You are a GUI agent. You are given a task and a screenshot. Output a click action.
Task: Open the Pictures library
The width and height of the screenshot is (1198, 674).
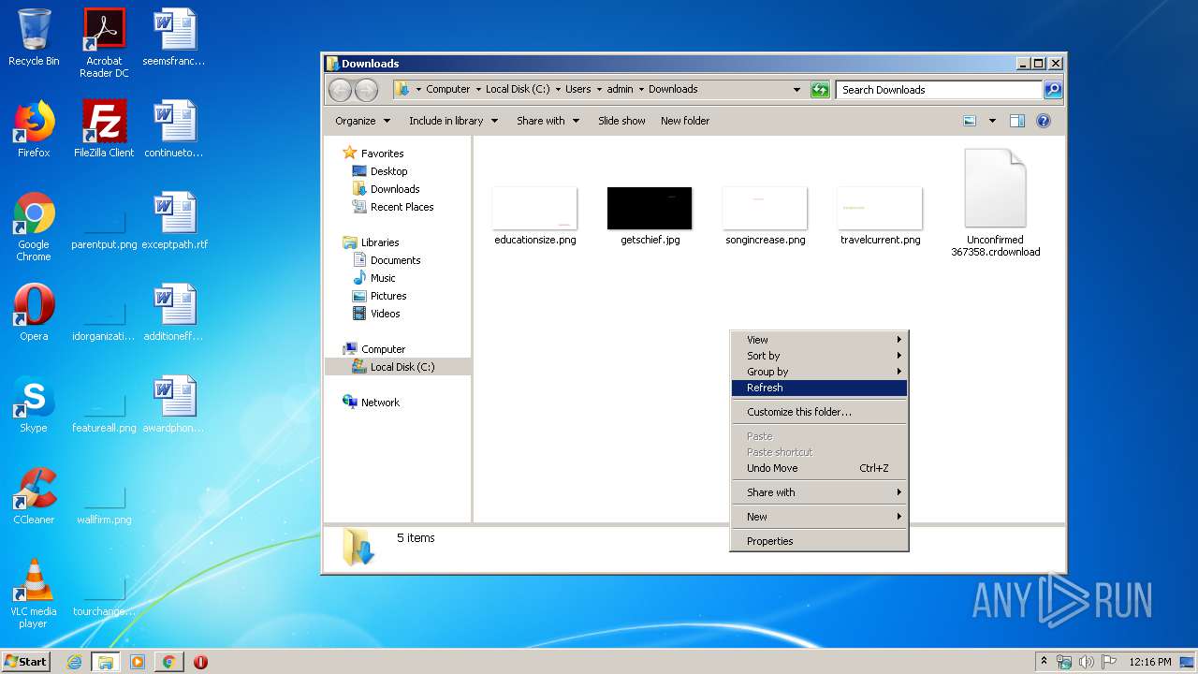(379, 296)
